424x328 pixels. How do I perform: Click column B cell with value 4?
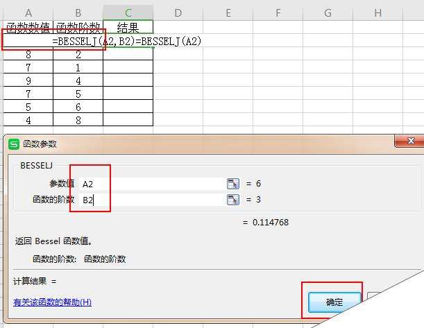point(78,80)
